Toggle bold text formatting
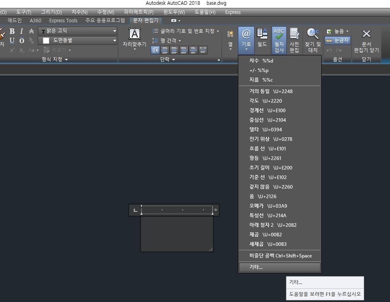Image resolution: width=390 pixels, height=302 pixels. click(x=12, y=31)
